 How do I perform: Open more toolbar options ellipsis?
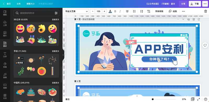(183, 11)
